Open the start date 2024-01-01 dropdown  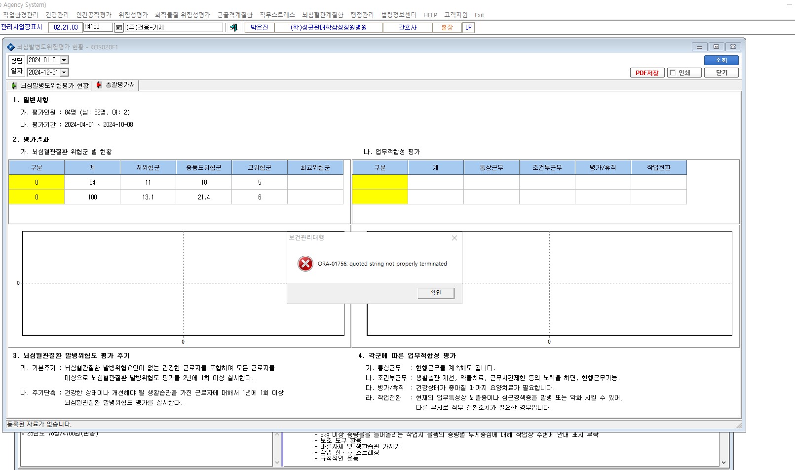(64, 60)
